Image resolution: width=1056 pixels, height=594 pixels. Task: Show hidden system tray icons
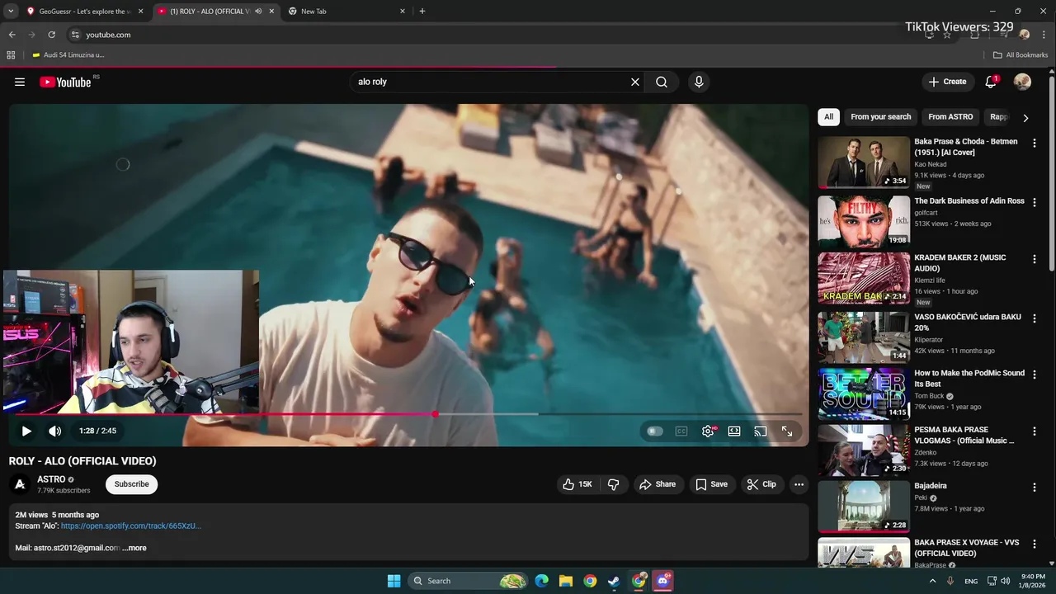click(x=933, y=581)
